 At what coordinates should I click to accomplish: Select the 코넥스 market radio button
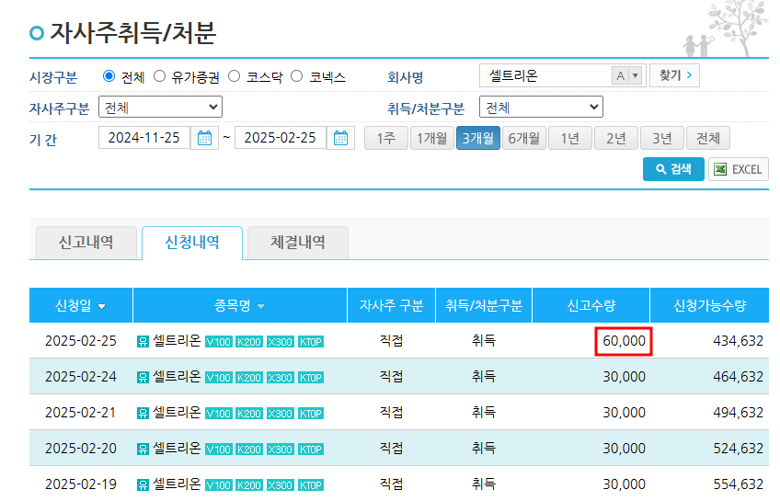[296, 76]
